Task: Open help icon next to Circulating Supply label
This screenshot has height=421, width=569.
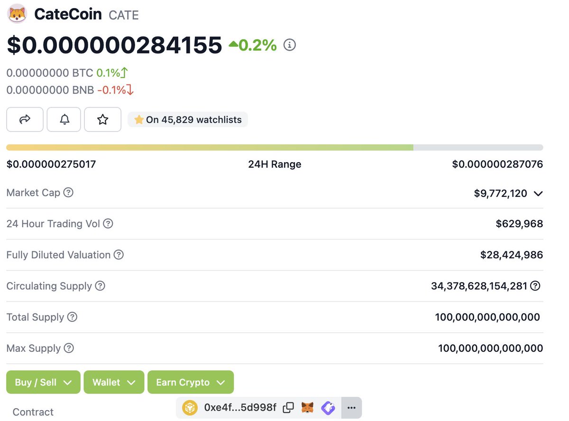Action: pyautogui.click(x=100, y=286)
